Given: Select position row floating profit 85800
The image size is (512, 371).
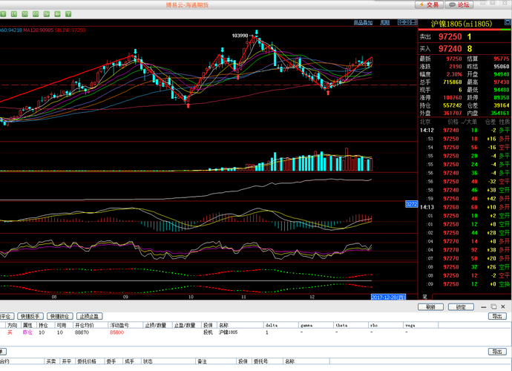Looking at the screenshot, I should click(x=117, y=332).
